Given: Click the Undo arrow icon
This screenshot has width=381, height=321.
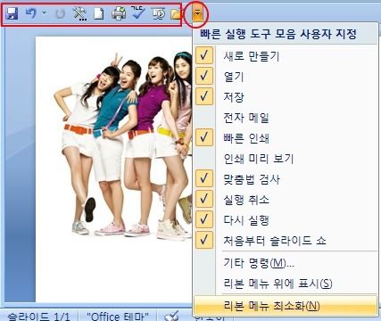Looking at the screenshot, I should pos(31,13).
